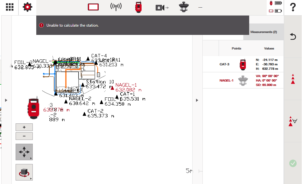
Task: Select the prism target icon in toolbar
Action: (x=184, y=7)
